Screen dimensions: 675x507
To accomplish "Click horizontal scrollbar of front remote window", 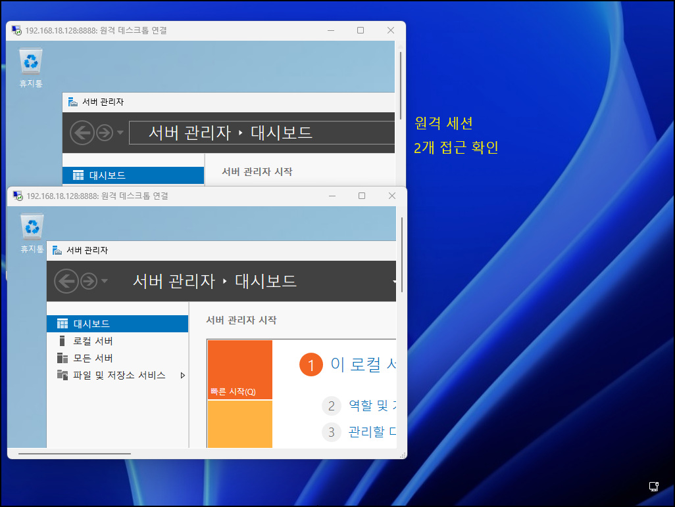I will (x=74, y=453).
